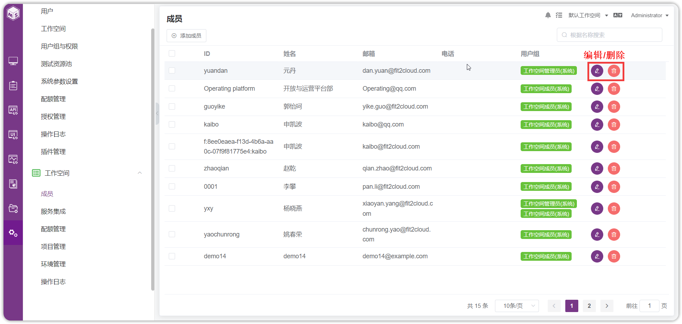
Task: Edit the guoyike member
Action: coord(597,107)
